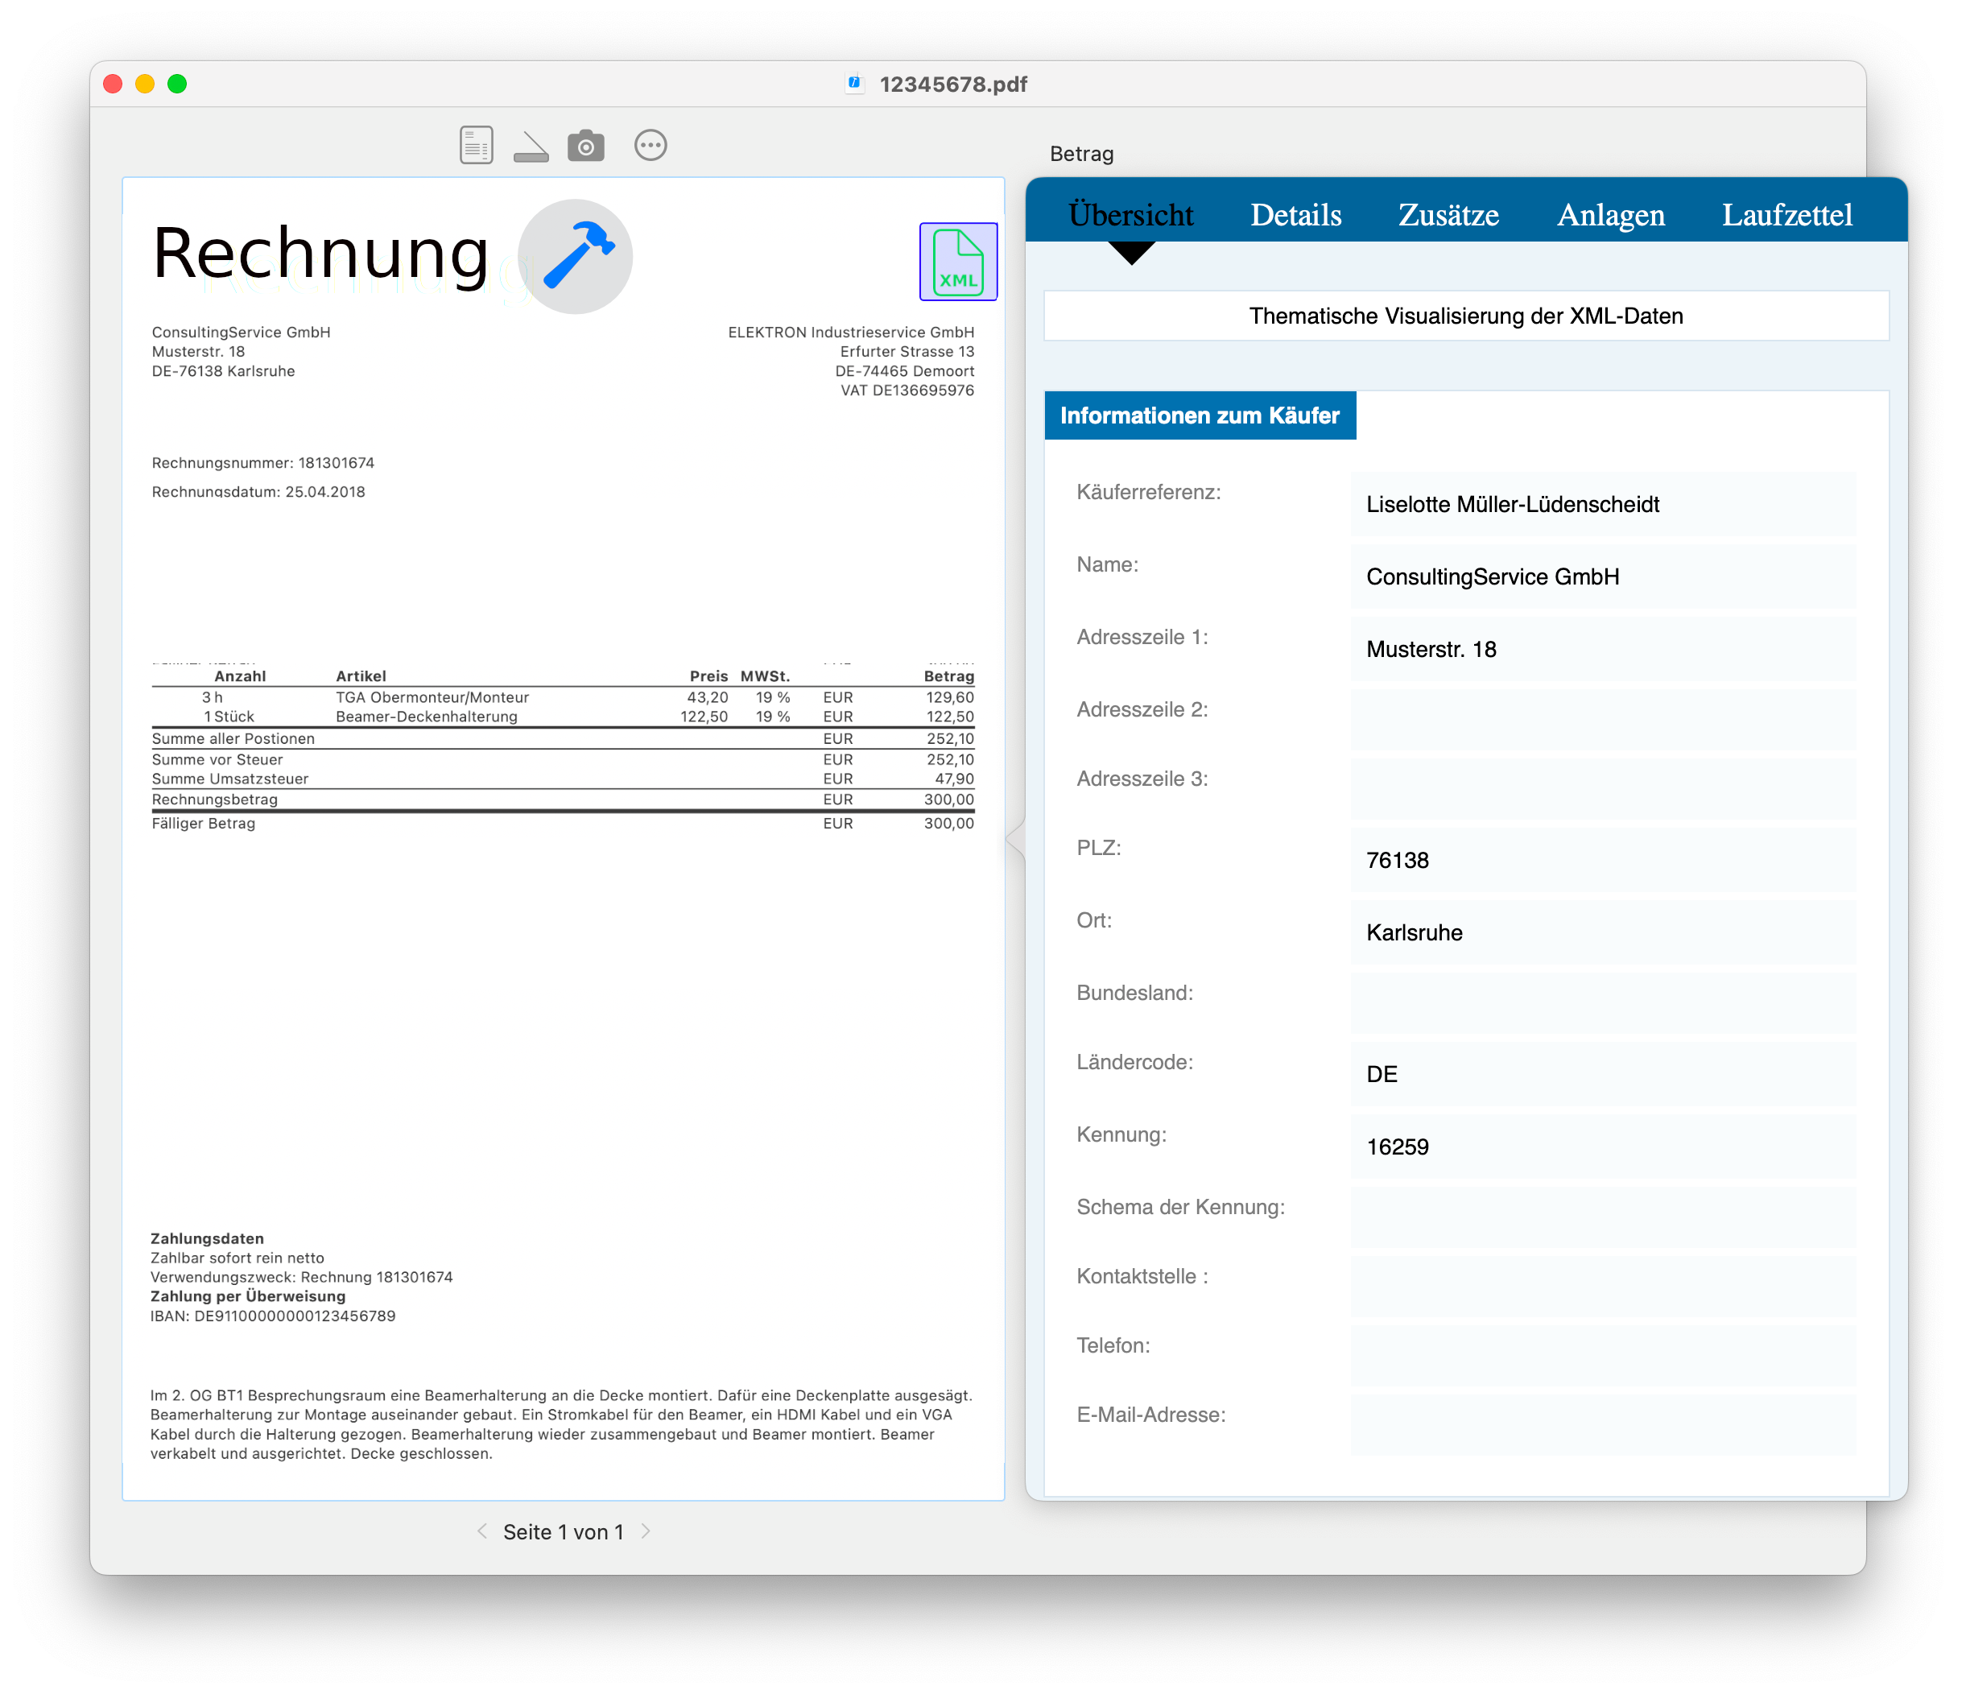The image size is (1966, 1694).
Task: Click the green XML file icon
Action: [957, 262]
